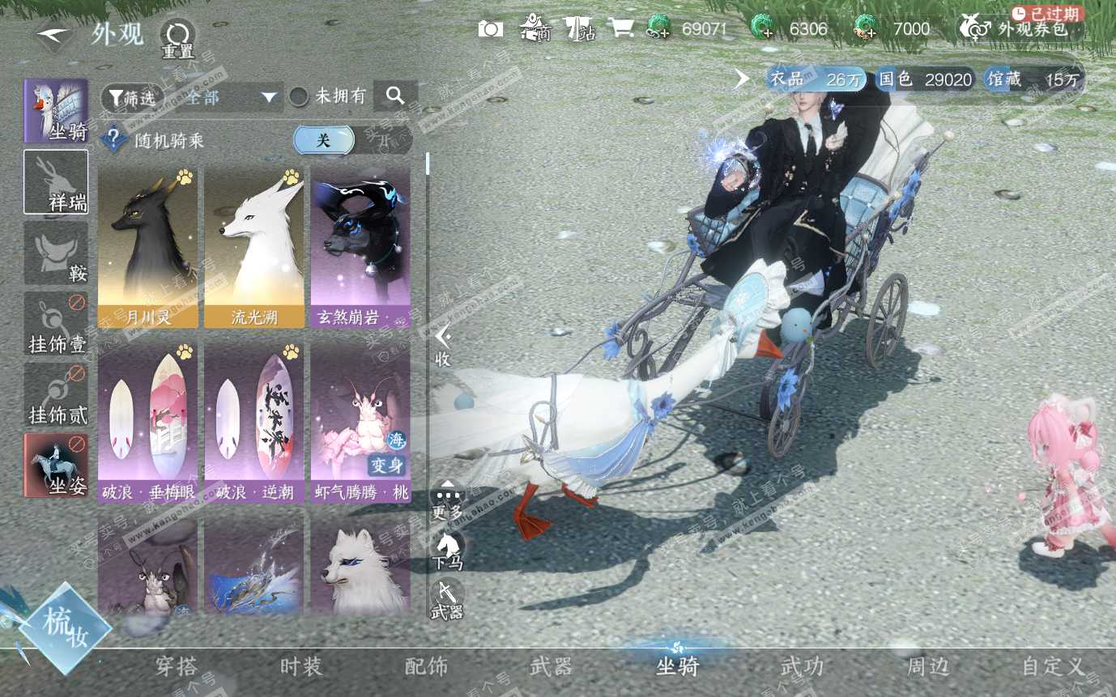Select the 坐骑 mount category
This screenshot has width=1116, height=697.
click(x=56, y=111)
